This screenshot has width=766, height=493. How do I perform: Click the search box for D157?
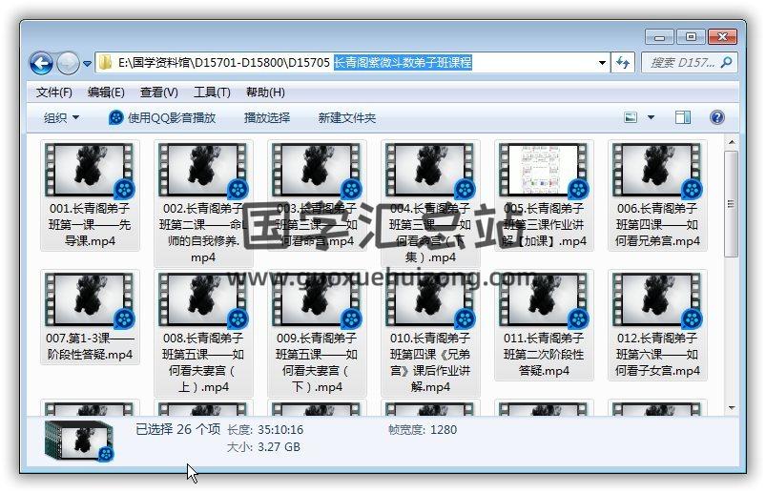click(689, 63)
